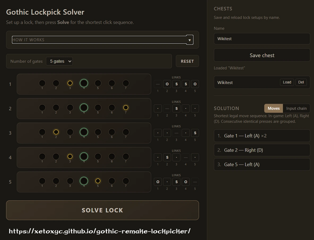
Task: Delete the Wikitest chest
Action: pos(301,82)
